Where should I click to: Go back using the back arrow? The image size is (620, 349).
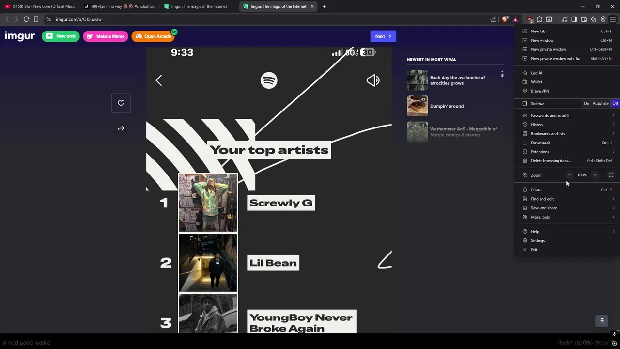tap(7, 19)
